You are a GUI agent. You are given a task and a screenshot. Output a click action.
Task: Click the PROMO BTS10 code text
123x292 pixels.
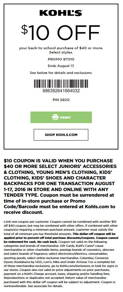pos(61,60)
